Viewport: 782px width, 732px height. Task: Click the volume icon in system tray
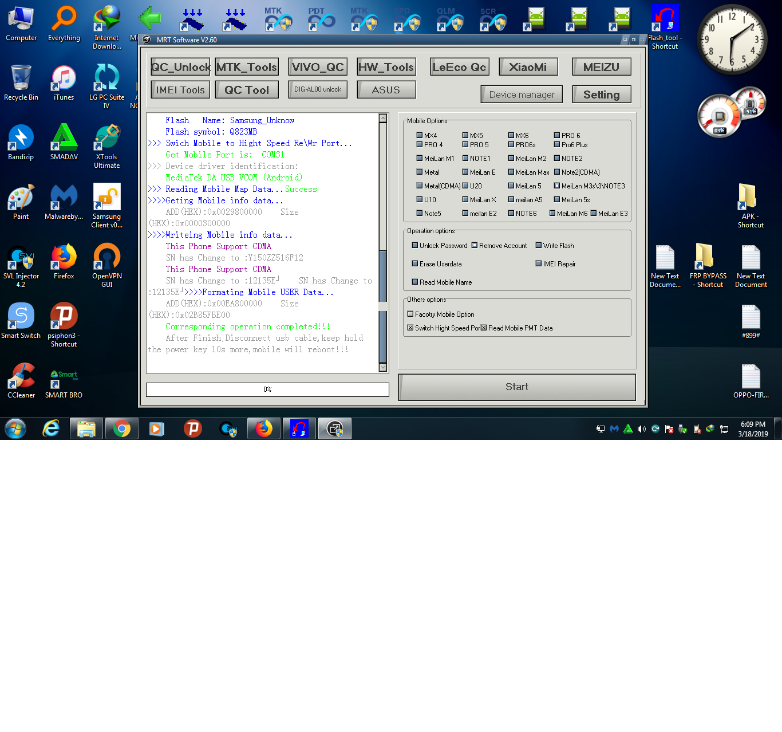pos(642,428)
